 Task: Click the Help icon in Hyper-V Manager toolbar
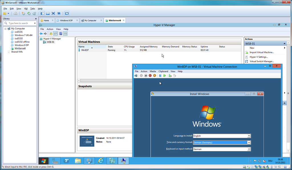[61, 34]
